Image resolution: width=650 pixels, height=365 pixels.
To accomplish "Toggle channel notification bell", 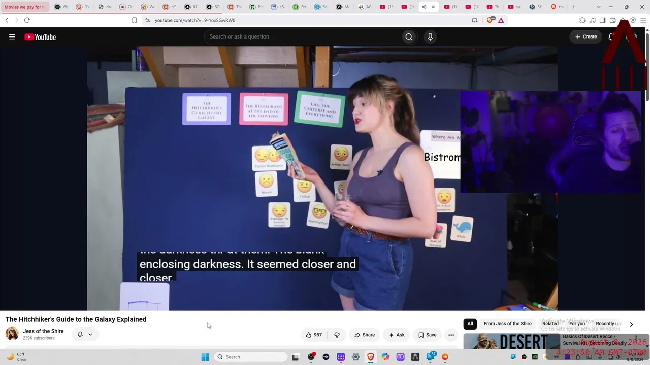I will click(x=80, y=334).
